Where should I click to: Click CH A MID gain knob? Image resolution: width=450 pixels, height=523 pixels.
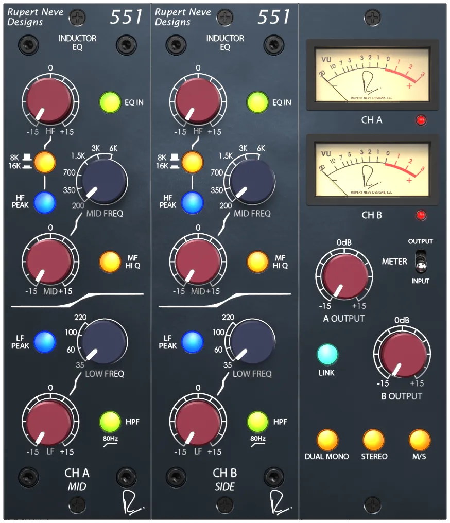pos(50,261)
